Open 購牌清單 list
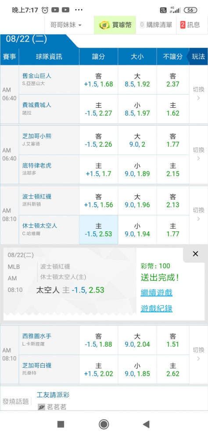The height and width of the screenshot is (438, 208). tap(156, 25)
